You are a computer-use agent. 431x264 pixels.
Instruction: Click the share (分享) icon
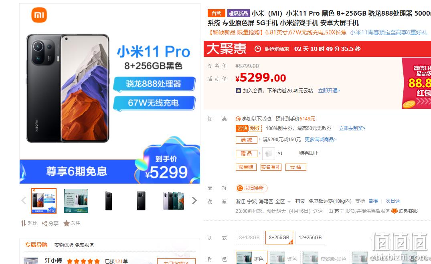coord(45,224)
